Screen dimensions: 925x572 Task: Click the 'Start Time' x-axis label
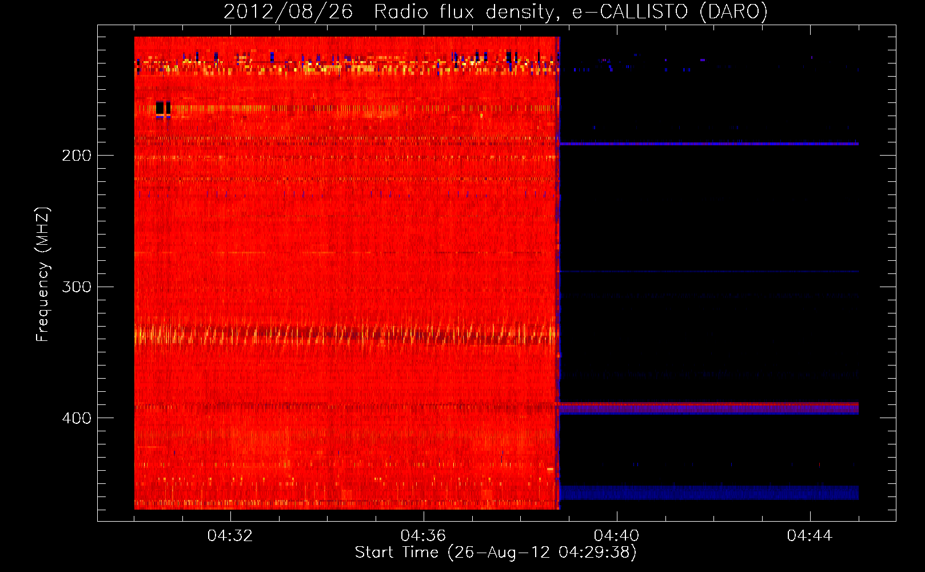coord(396,553)
